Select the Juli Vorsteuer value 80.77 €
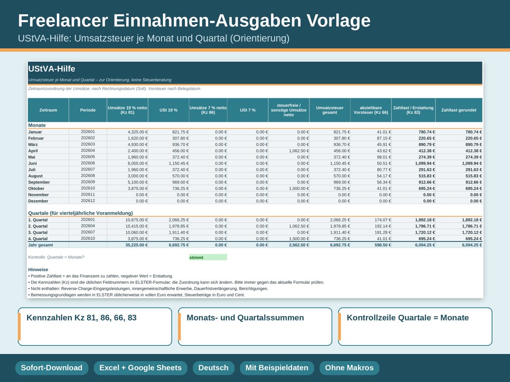The height and width of the screenshot is (382, 510). tap(371, 170)
